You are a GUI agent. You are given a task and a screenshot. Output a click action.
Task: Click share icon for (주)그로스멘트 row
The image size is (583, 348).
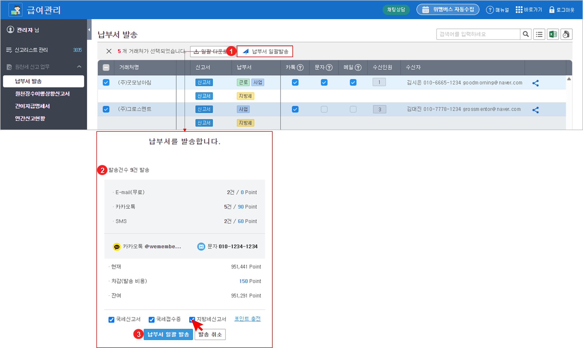pos(535,110)
